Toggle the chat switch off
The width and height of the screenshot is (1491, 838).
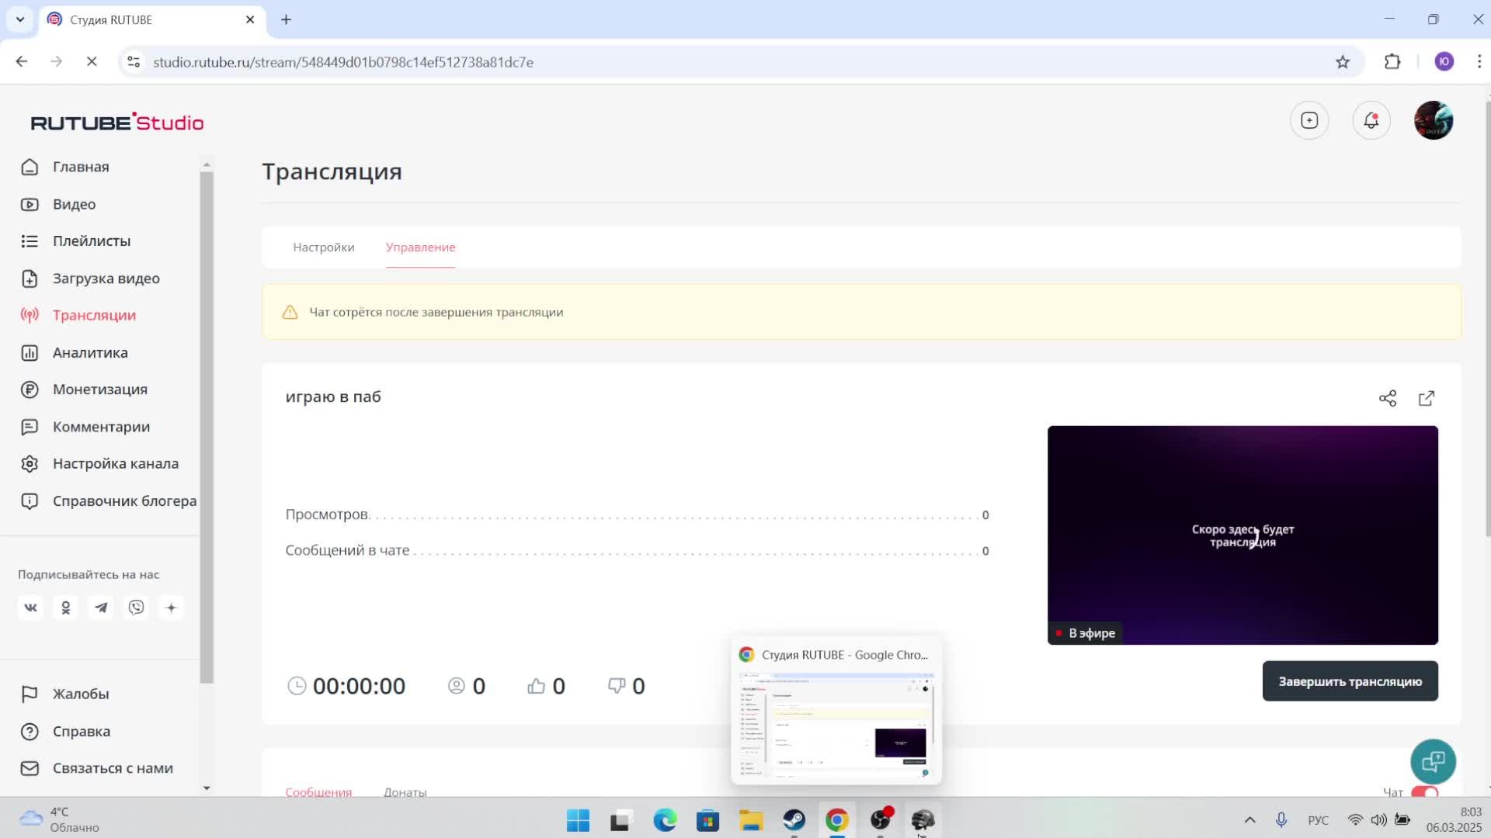[x=1424, y=792]
